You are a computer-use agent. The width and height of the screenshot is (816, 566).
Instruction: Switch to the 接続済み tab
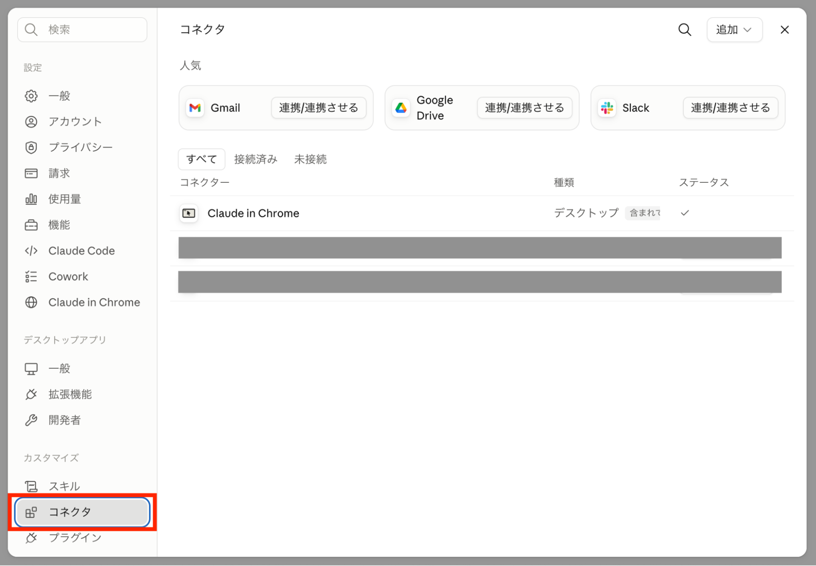(256, 159)
